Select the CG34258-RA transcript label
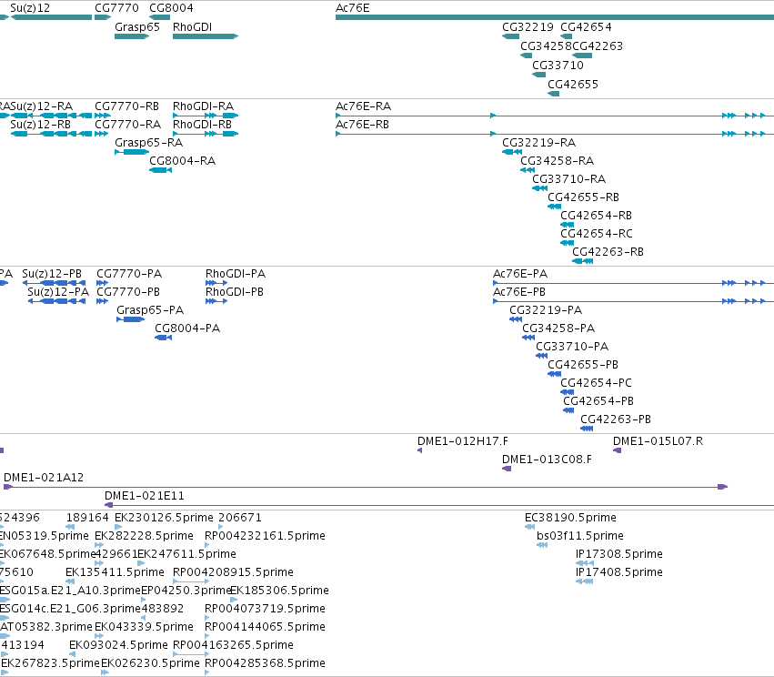 click(557, 161)
